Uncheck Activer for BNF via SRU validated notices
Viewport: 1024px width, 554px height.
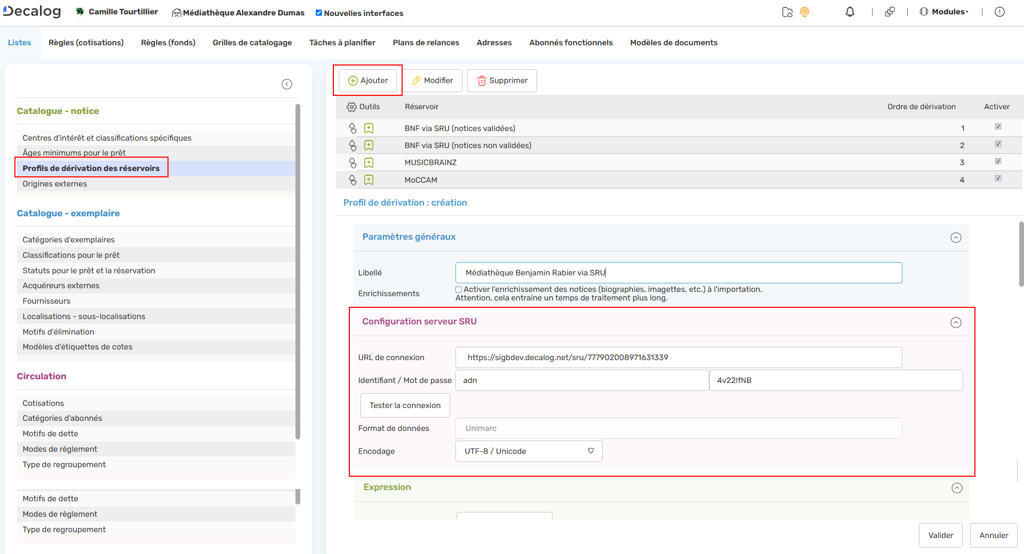998,127
